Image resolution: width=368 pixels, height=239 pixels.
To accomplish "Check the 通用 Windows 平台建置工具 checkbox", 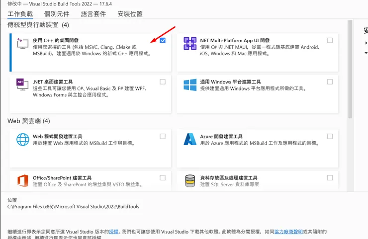I will pyautogui.click(x=330, y=81).
